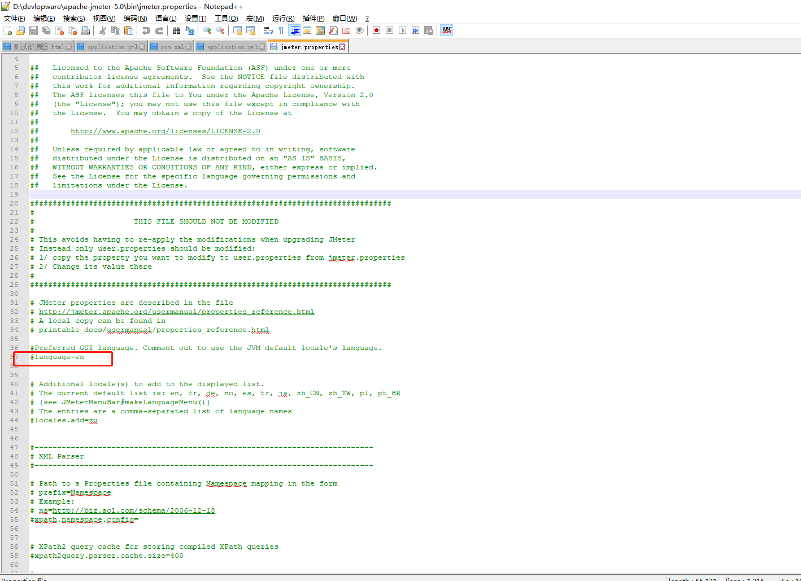Click the Close document toolbar icon
This screenshot has height=581, width=801.
tap(59, 30)
